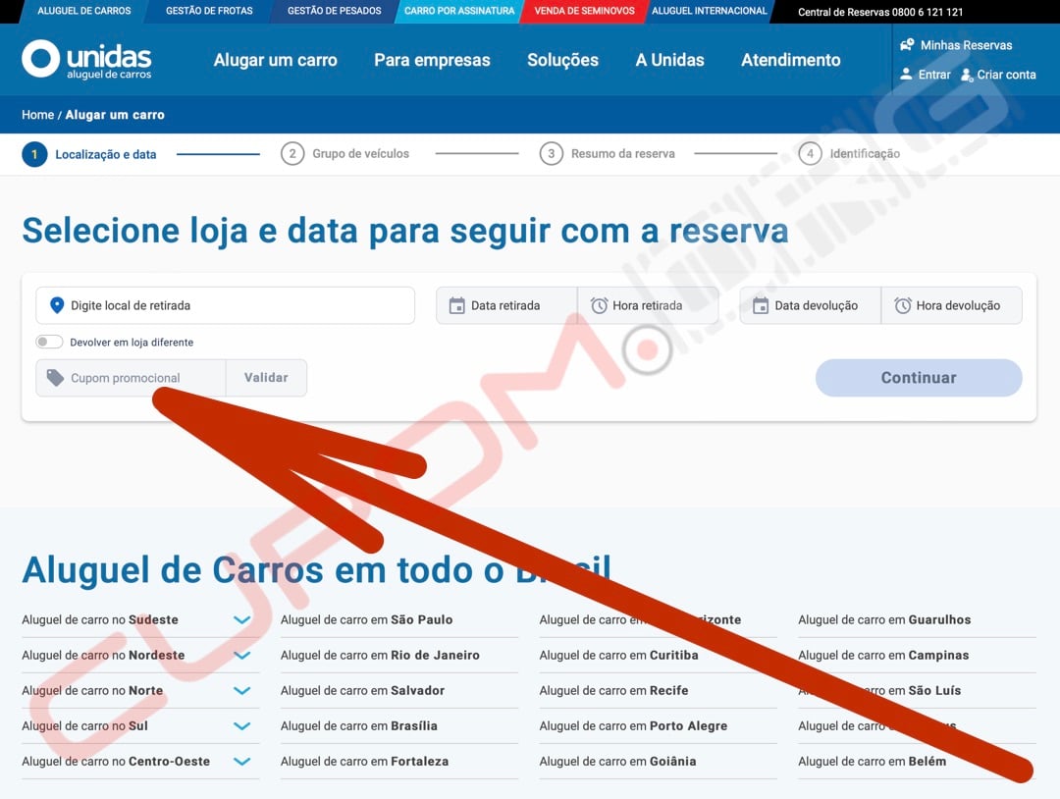Click the Entrar user icon

coord(907,75)
